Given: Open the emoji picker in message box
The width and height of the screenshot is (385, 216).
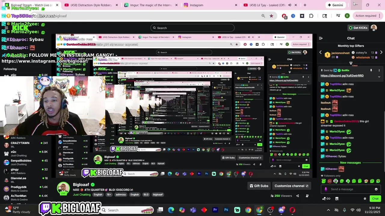Looking at the screenshot, I should tap(376, 189).
